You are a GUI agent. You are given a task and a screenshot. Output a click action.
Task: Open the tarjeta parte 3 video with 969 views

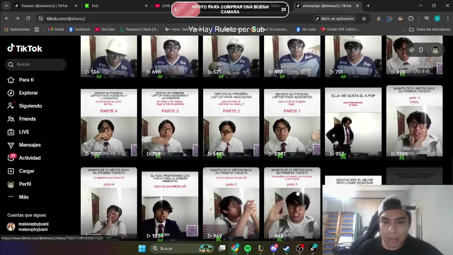click(231, 204)
